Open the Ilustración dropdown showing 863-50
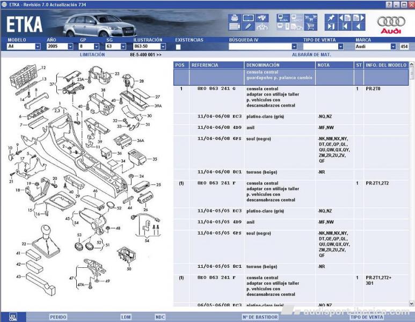 point(163,46)
